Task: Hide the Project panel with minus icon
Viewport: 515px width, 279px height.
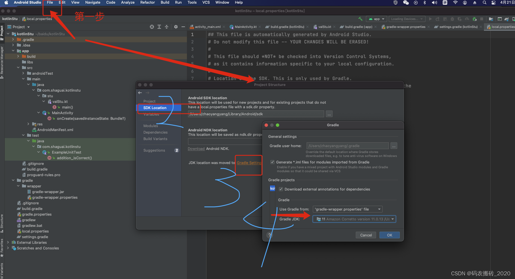Action: (183, 27)
